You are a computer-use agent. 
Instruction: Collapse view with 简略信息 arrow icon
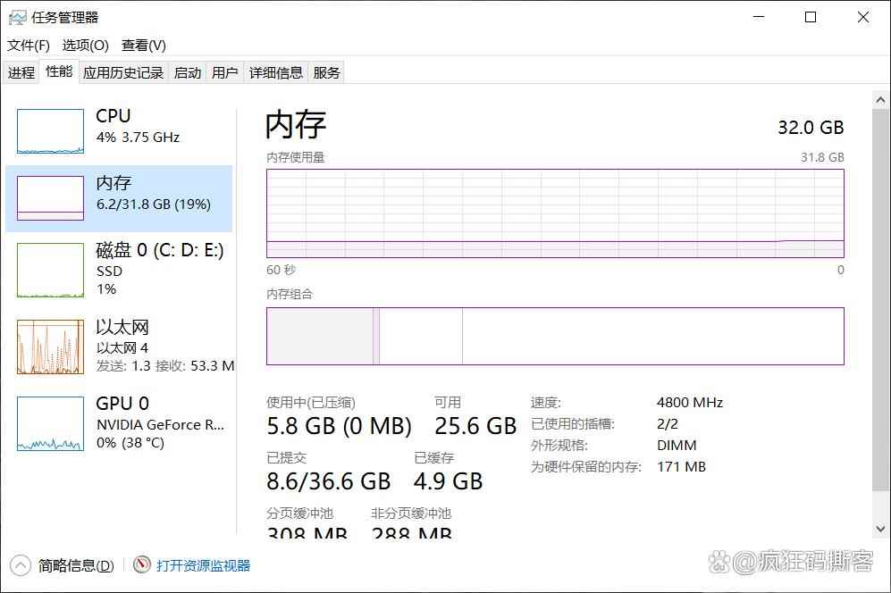click(20, 565)
